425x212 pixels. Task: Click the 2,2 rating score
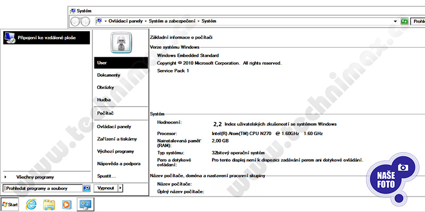(x=217, y=125)
